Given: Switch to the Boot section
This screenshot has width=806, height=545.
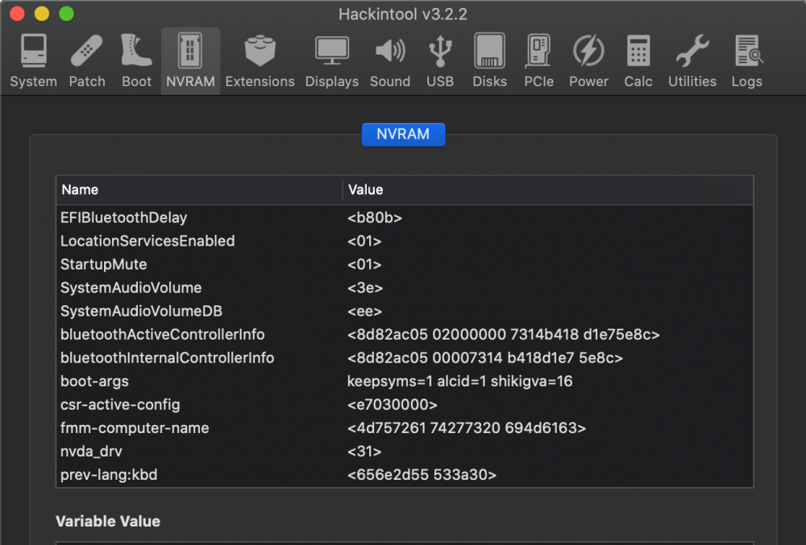Looking at the screenshot, I should 136,60.
